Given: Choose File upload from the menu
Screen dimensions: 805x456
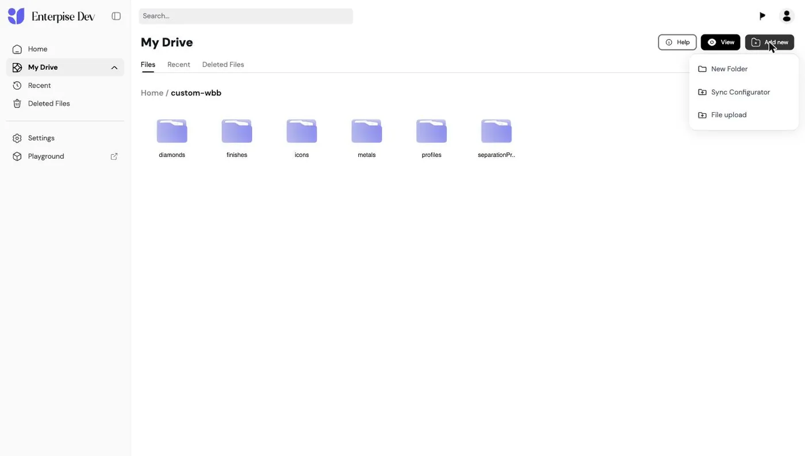Looking at the screenshot, I should pos(743,115).
